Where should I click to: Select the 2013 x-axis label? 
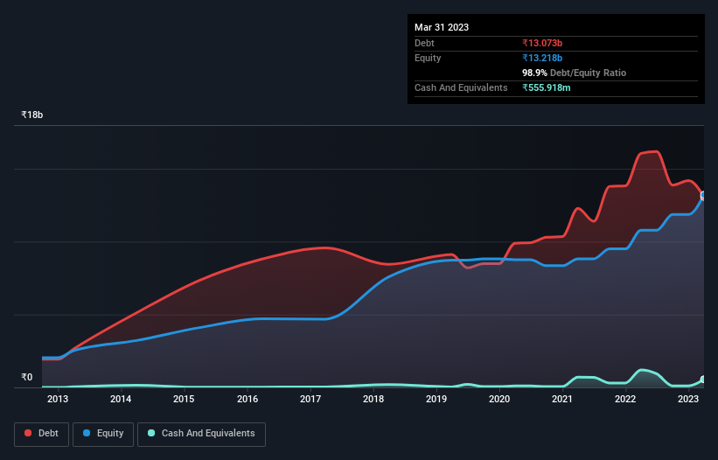click(58, 399)
